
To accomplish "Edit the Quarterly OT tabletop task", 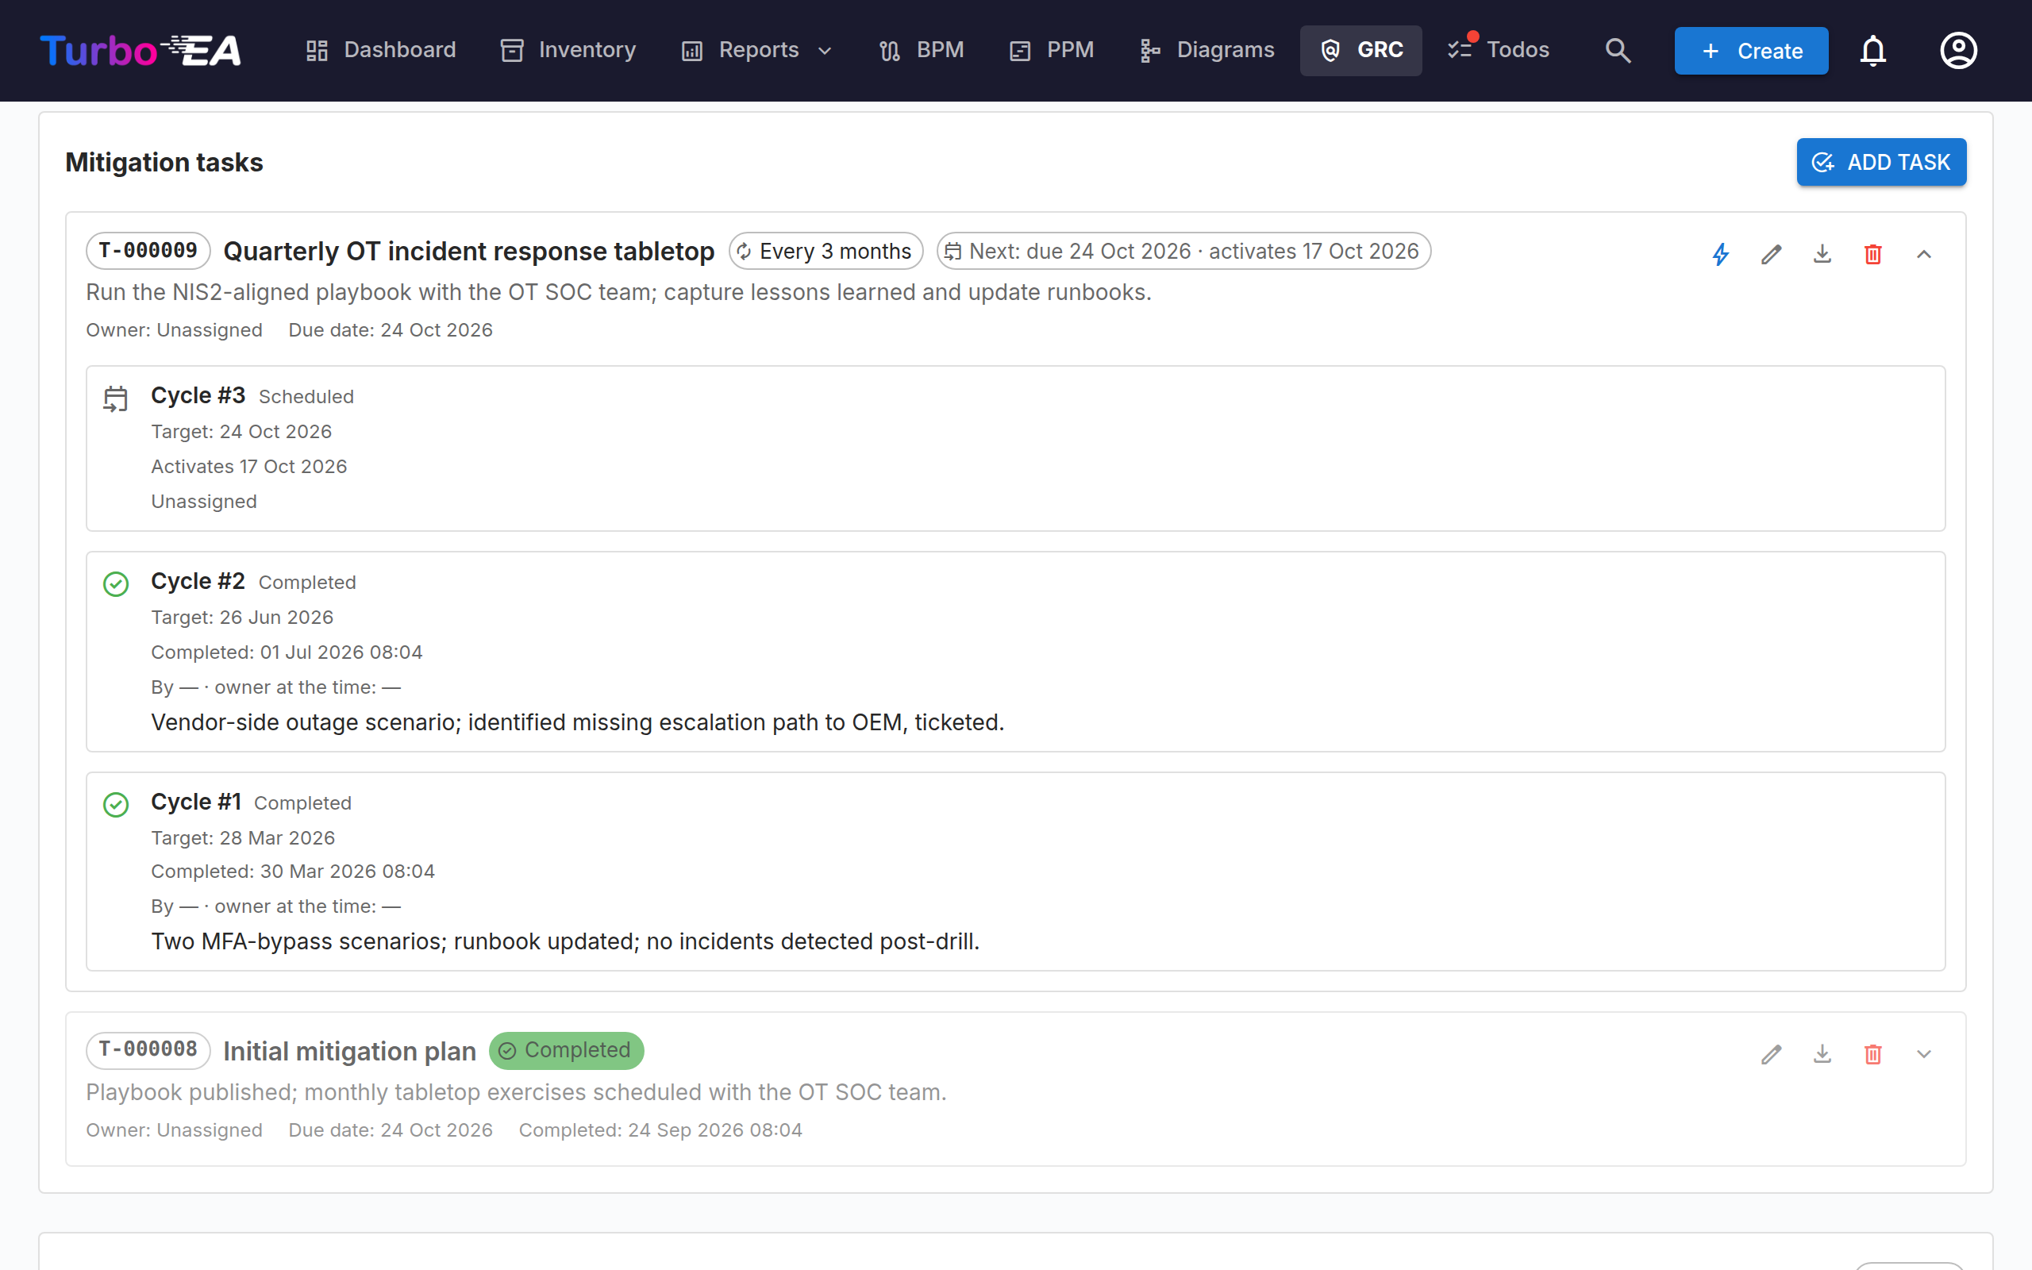I will click(1771, 254).
